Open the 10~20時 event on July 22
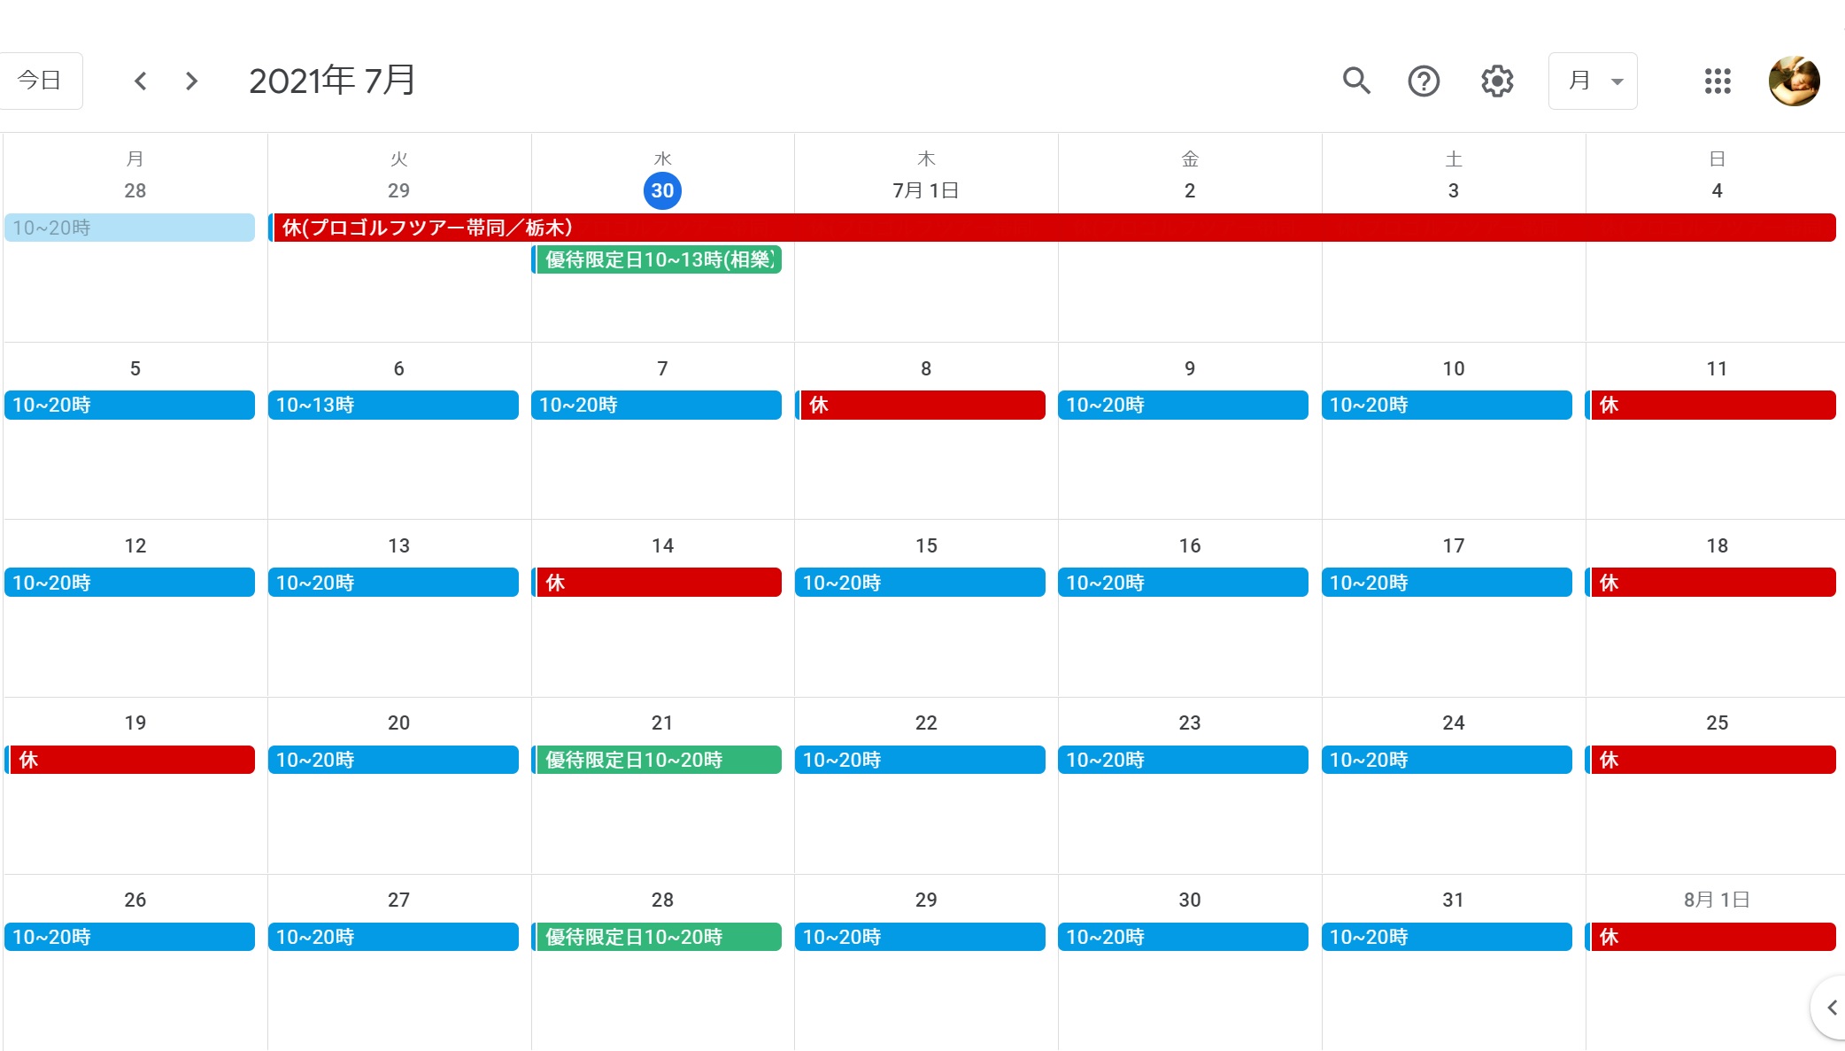1845x1051 pixels. [920, 760]
